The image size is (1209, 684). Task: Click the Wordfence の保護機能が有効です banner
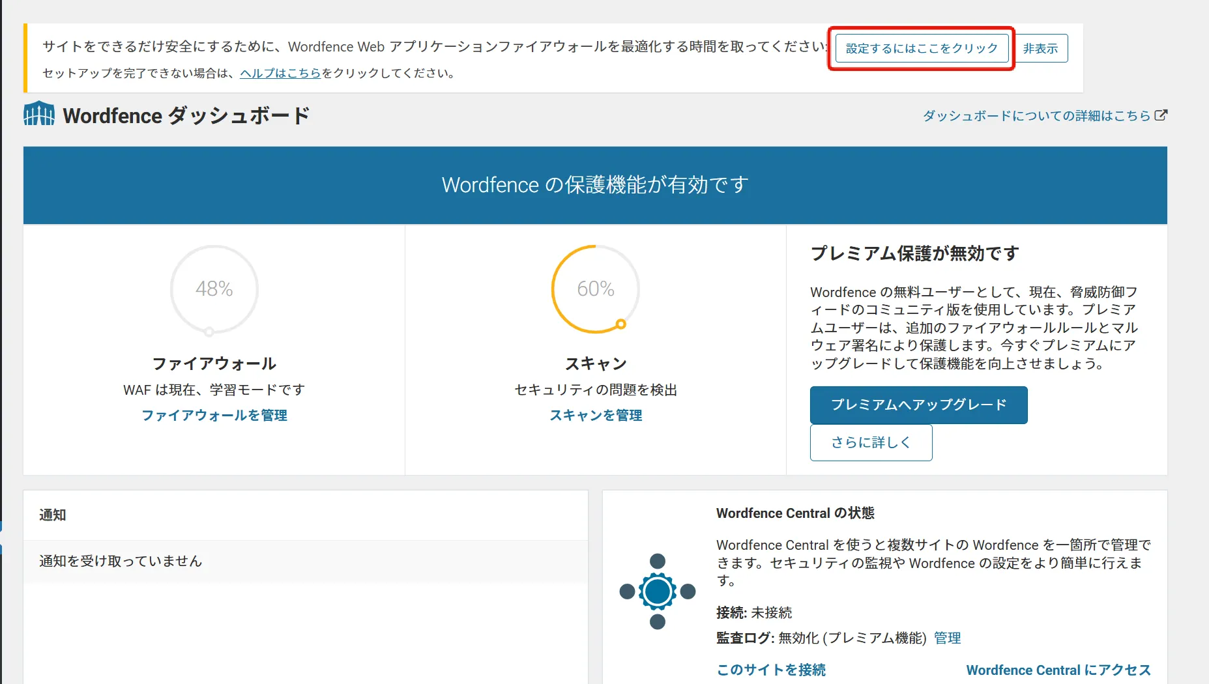(595, 185)
